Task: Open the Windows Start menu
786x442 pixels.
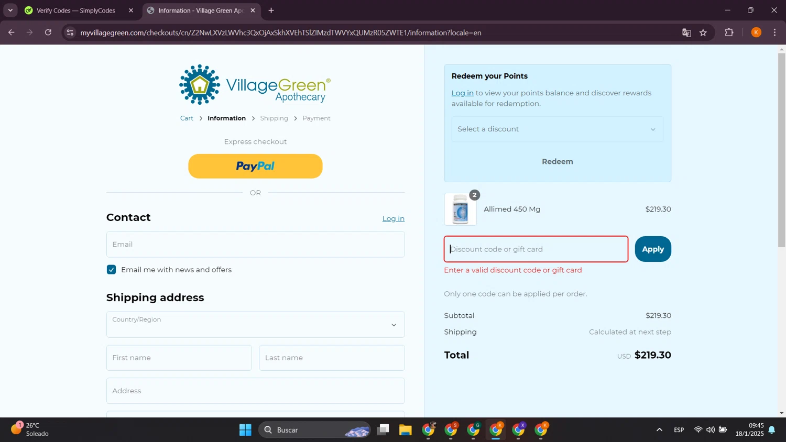Action: 245,430
